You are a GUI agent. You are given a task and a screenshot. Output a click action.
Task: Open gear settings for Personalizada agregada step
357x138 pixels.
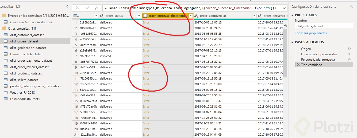(349, 59)
